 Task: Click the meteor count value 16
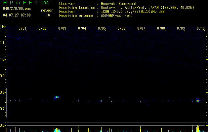pyautogui.click(x=48, y=15)
